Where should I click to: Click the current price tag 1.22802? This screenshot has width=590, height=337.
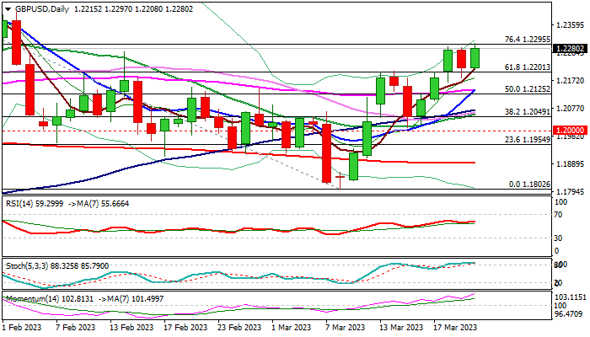pyautogui.click(x=570, y=49)
